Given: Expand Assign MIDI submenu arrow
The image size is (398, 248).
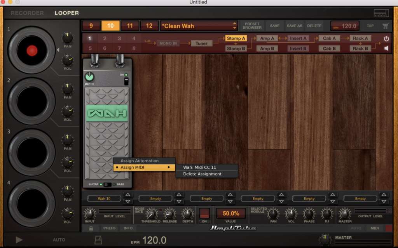Looking at the screenshot, I should (x=169, y=167).
